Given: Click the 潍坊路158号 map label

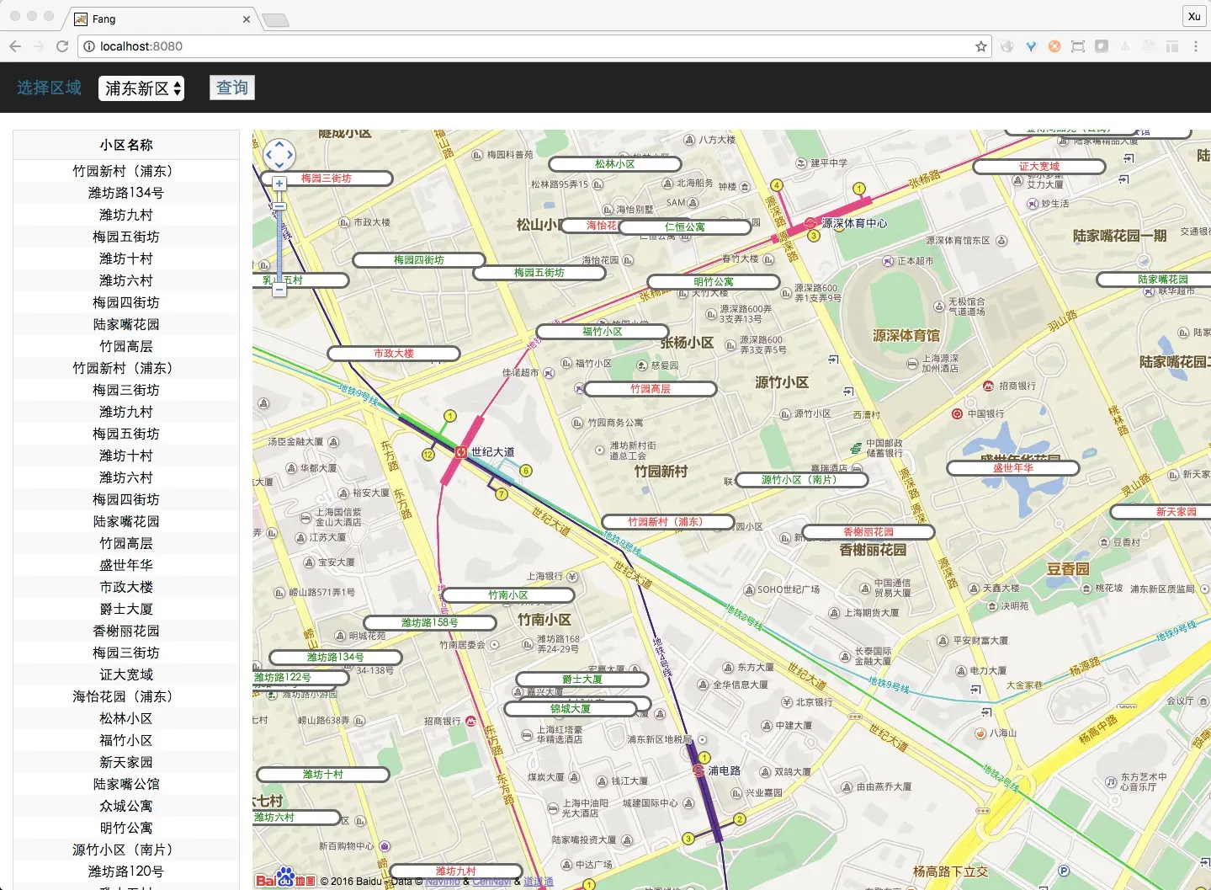Looking at the screenshot, I should [x=430, y=623].
